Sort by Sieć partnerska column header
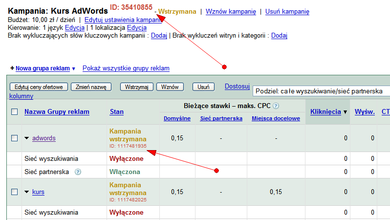Viewport: 390px width, 220px height. [221, 118]
